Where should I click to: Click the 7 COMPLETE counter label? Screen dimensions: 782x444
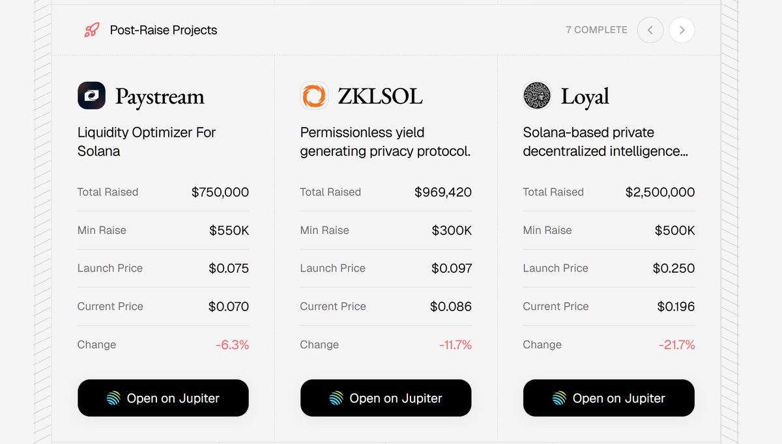[596, 30]
